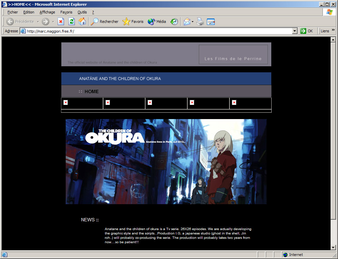
Task: Open the Rechercher search pane
Action: point(104,22)
